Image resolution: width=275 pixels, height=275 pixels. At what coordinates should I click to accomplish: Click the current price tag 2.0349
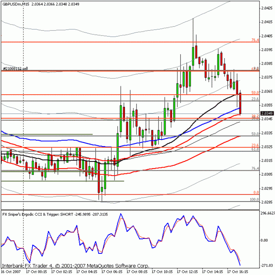[267, 114]
